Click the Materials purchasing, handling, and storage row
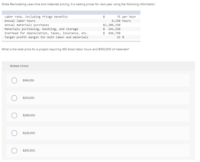 71,29
